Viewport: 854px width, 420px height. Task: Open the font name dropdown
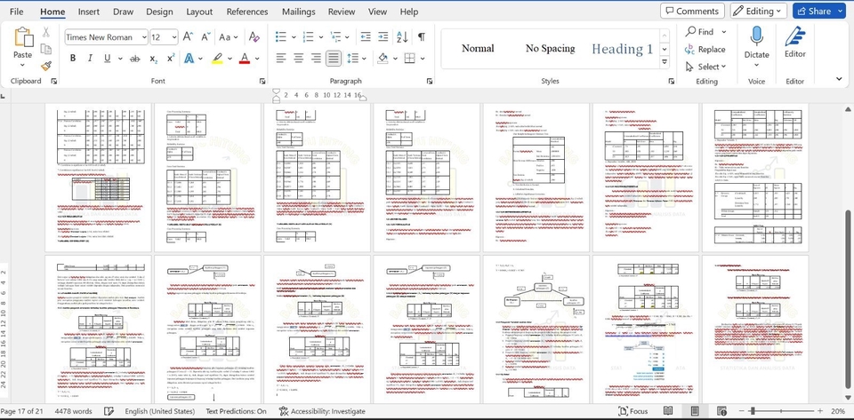(x=144, y=37)
